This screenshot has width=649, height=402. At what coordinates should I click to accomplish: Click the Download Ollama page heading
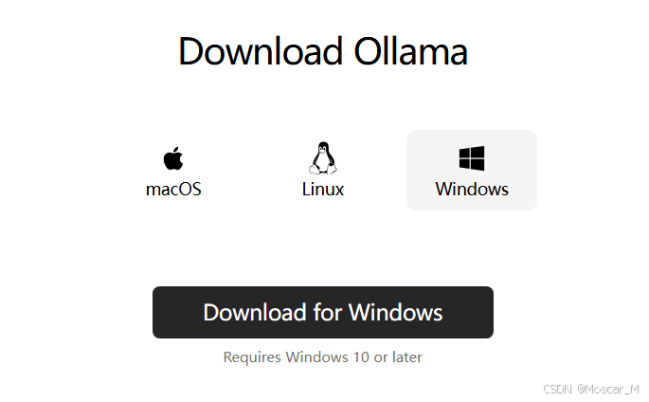click(323, 51)
